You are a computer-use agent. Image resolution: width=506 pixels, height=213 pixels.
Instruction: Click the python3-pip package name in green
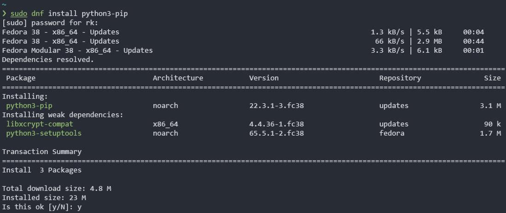click(x=29, y=106)
